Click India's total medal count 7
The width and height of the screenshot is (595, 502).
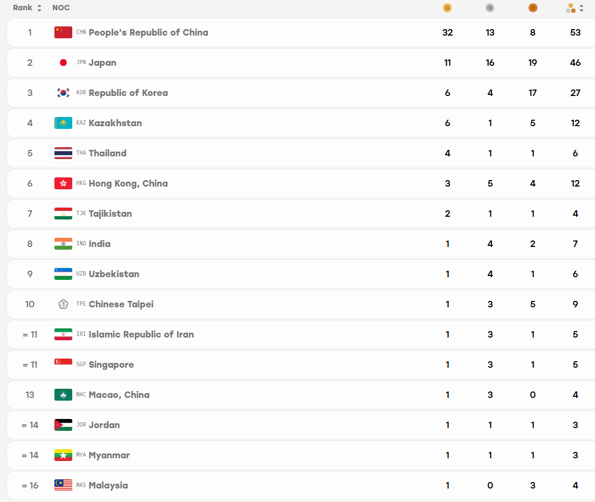click(575, 244)
